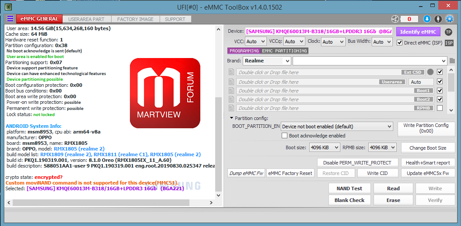The width and height of the screenshot is (461, 226).
Task: Click the Change Boot Size button
Action: pyautogui.click(x=428, y=148)
